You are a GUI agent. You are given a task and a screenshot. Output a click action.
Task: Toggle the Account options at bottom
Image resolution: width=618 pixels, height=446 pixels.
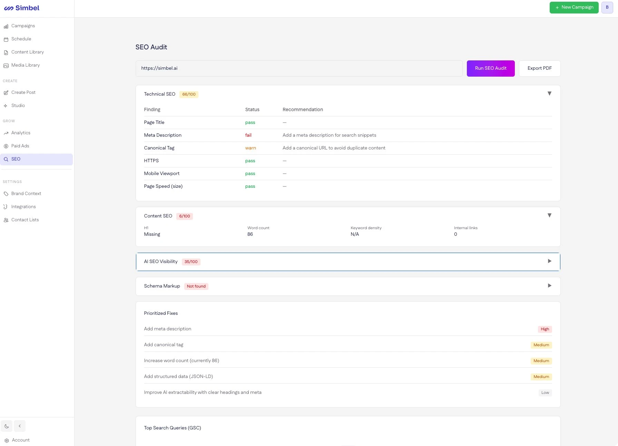[x=21, y=440]
